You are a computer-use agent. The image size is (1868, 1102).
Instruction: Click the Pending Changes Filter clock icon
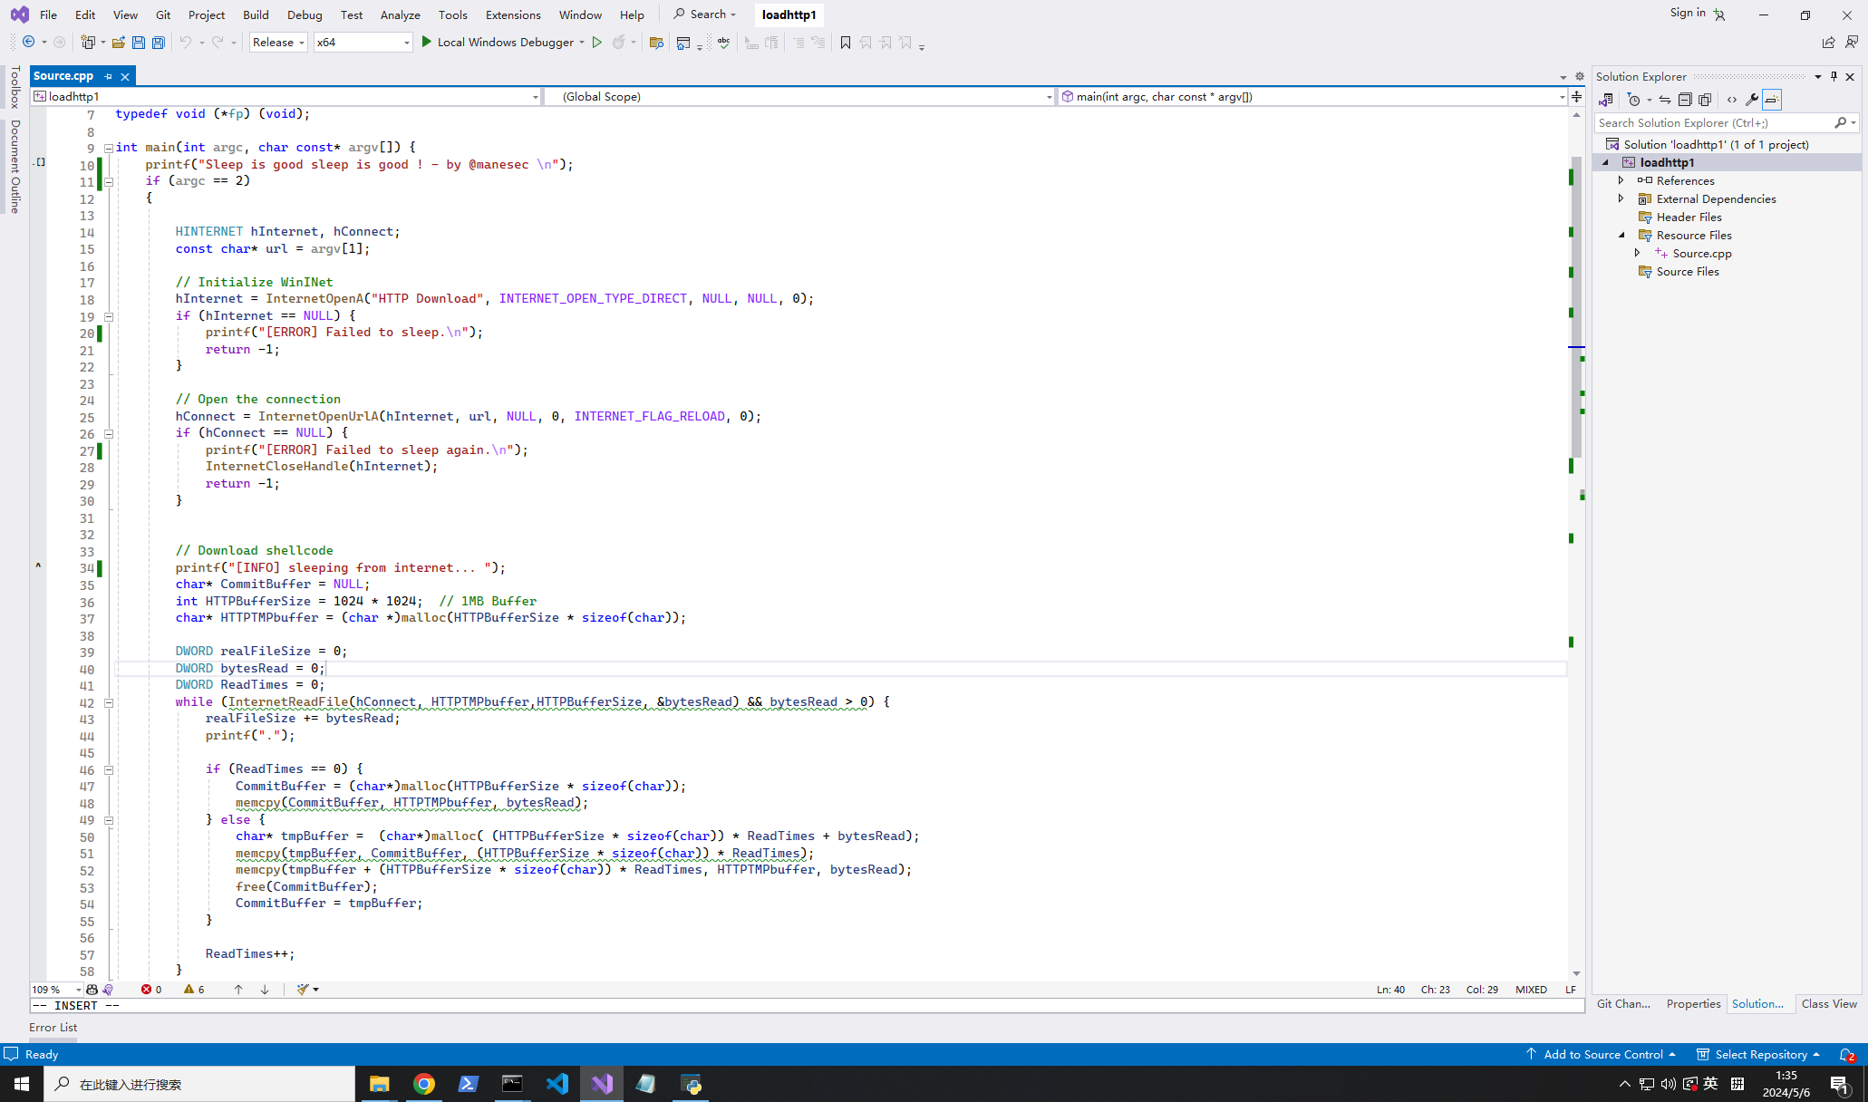pyautogui.click(x=1634, y=100)
